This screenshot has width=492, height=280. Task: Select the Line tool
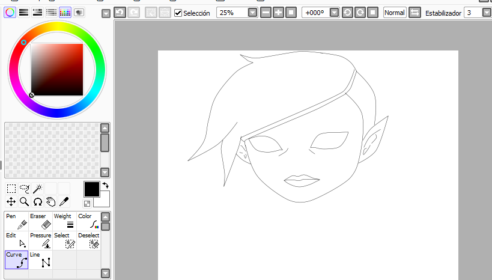pos(40,260)
